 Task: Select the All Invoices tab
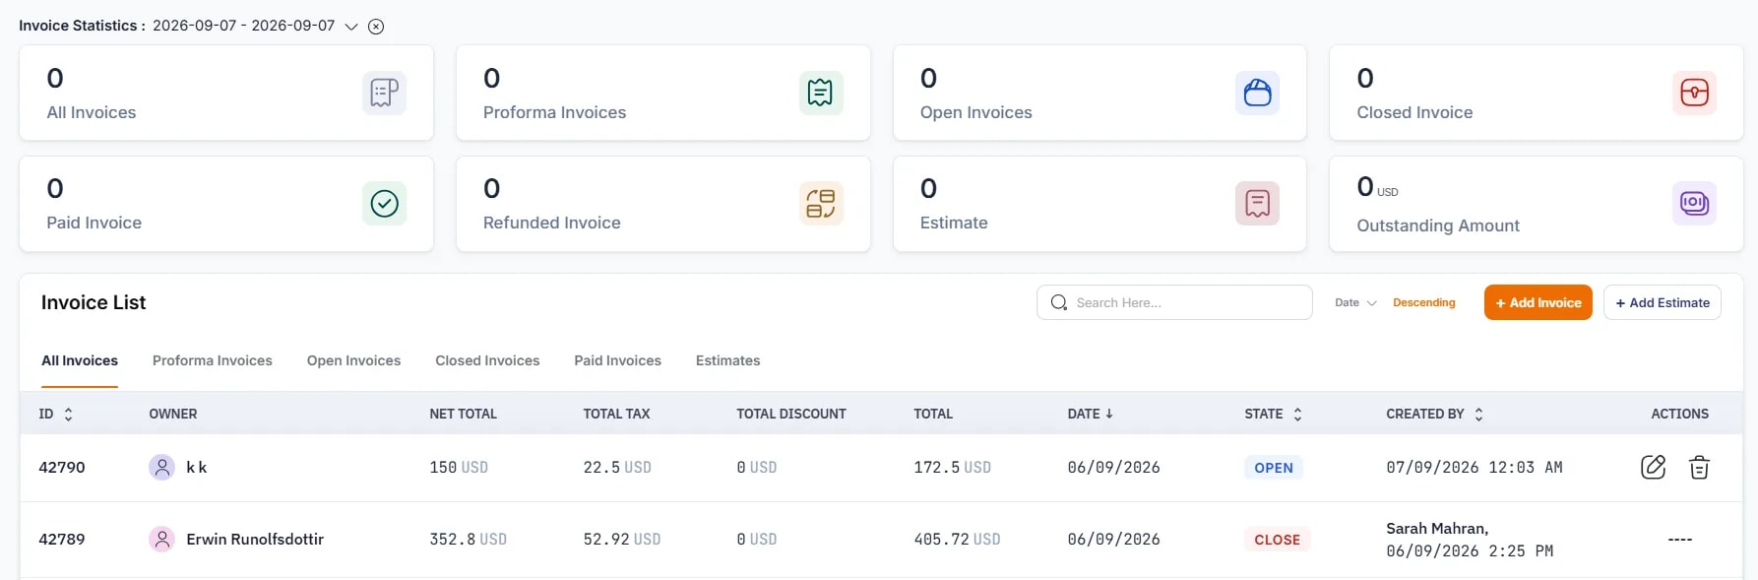point(80,360)
